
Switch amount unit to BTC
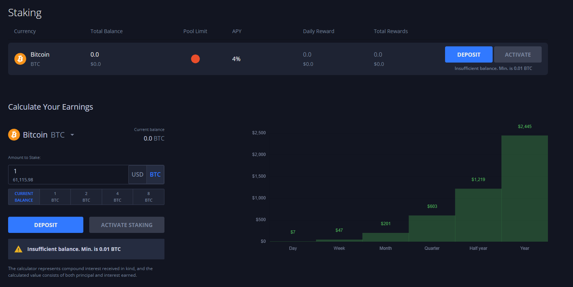(x=155, y=174)
